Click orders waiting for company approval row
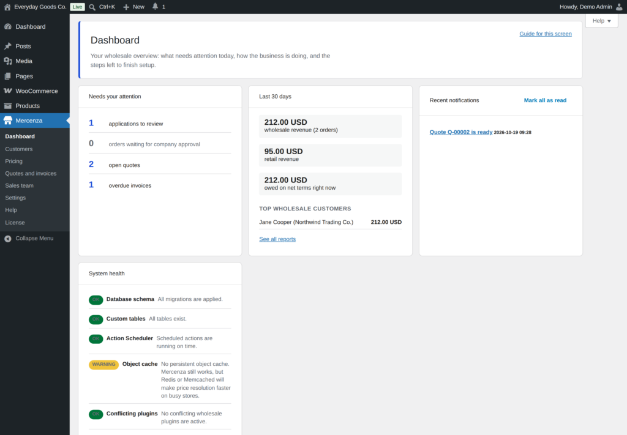 [x=160, y=144]
